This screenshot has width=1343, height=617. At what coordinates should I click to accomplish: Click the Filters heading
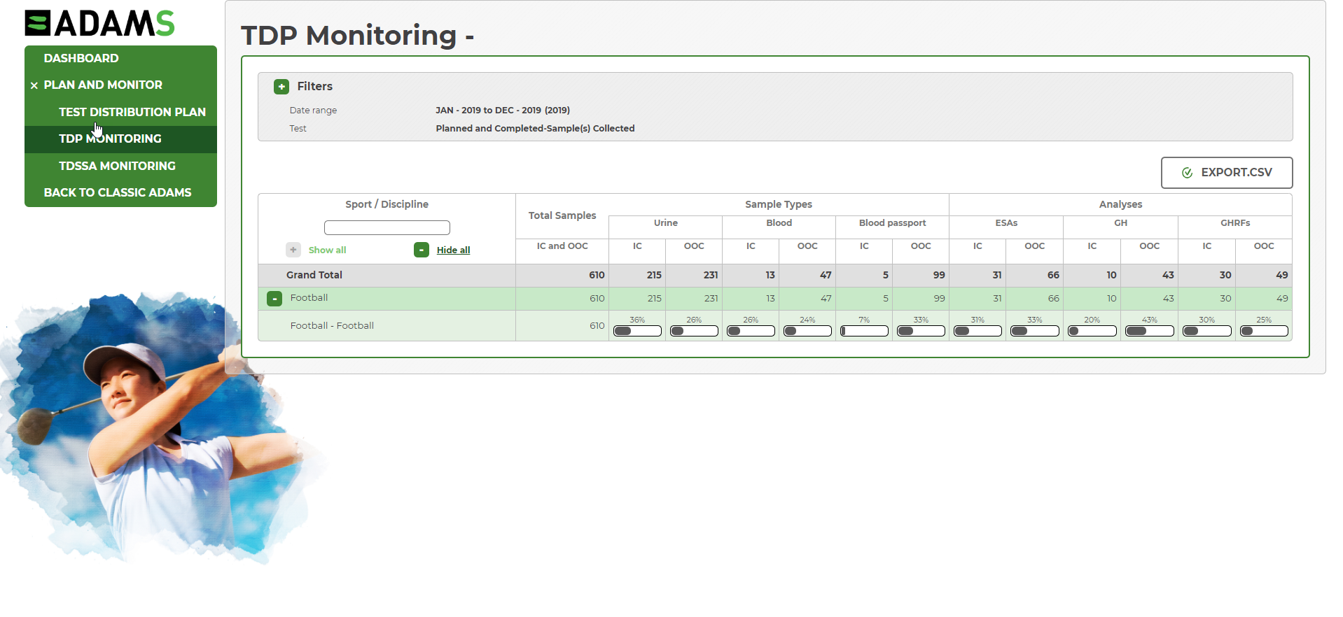pyautogui.click(x=315, y=87)
